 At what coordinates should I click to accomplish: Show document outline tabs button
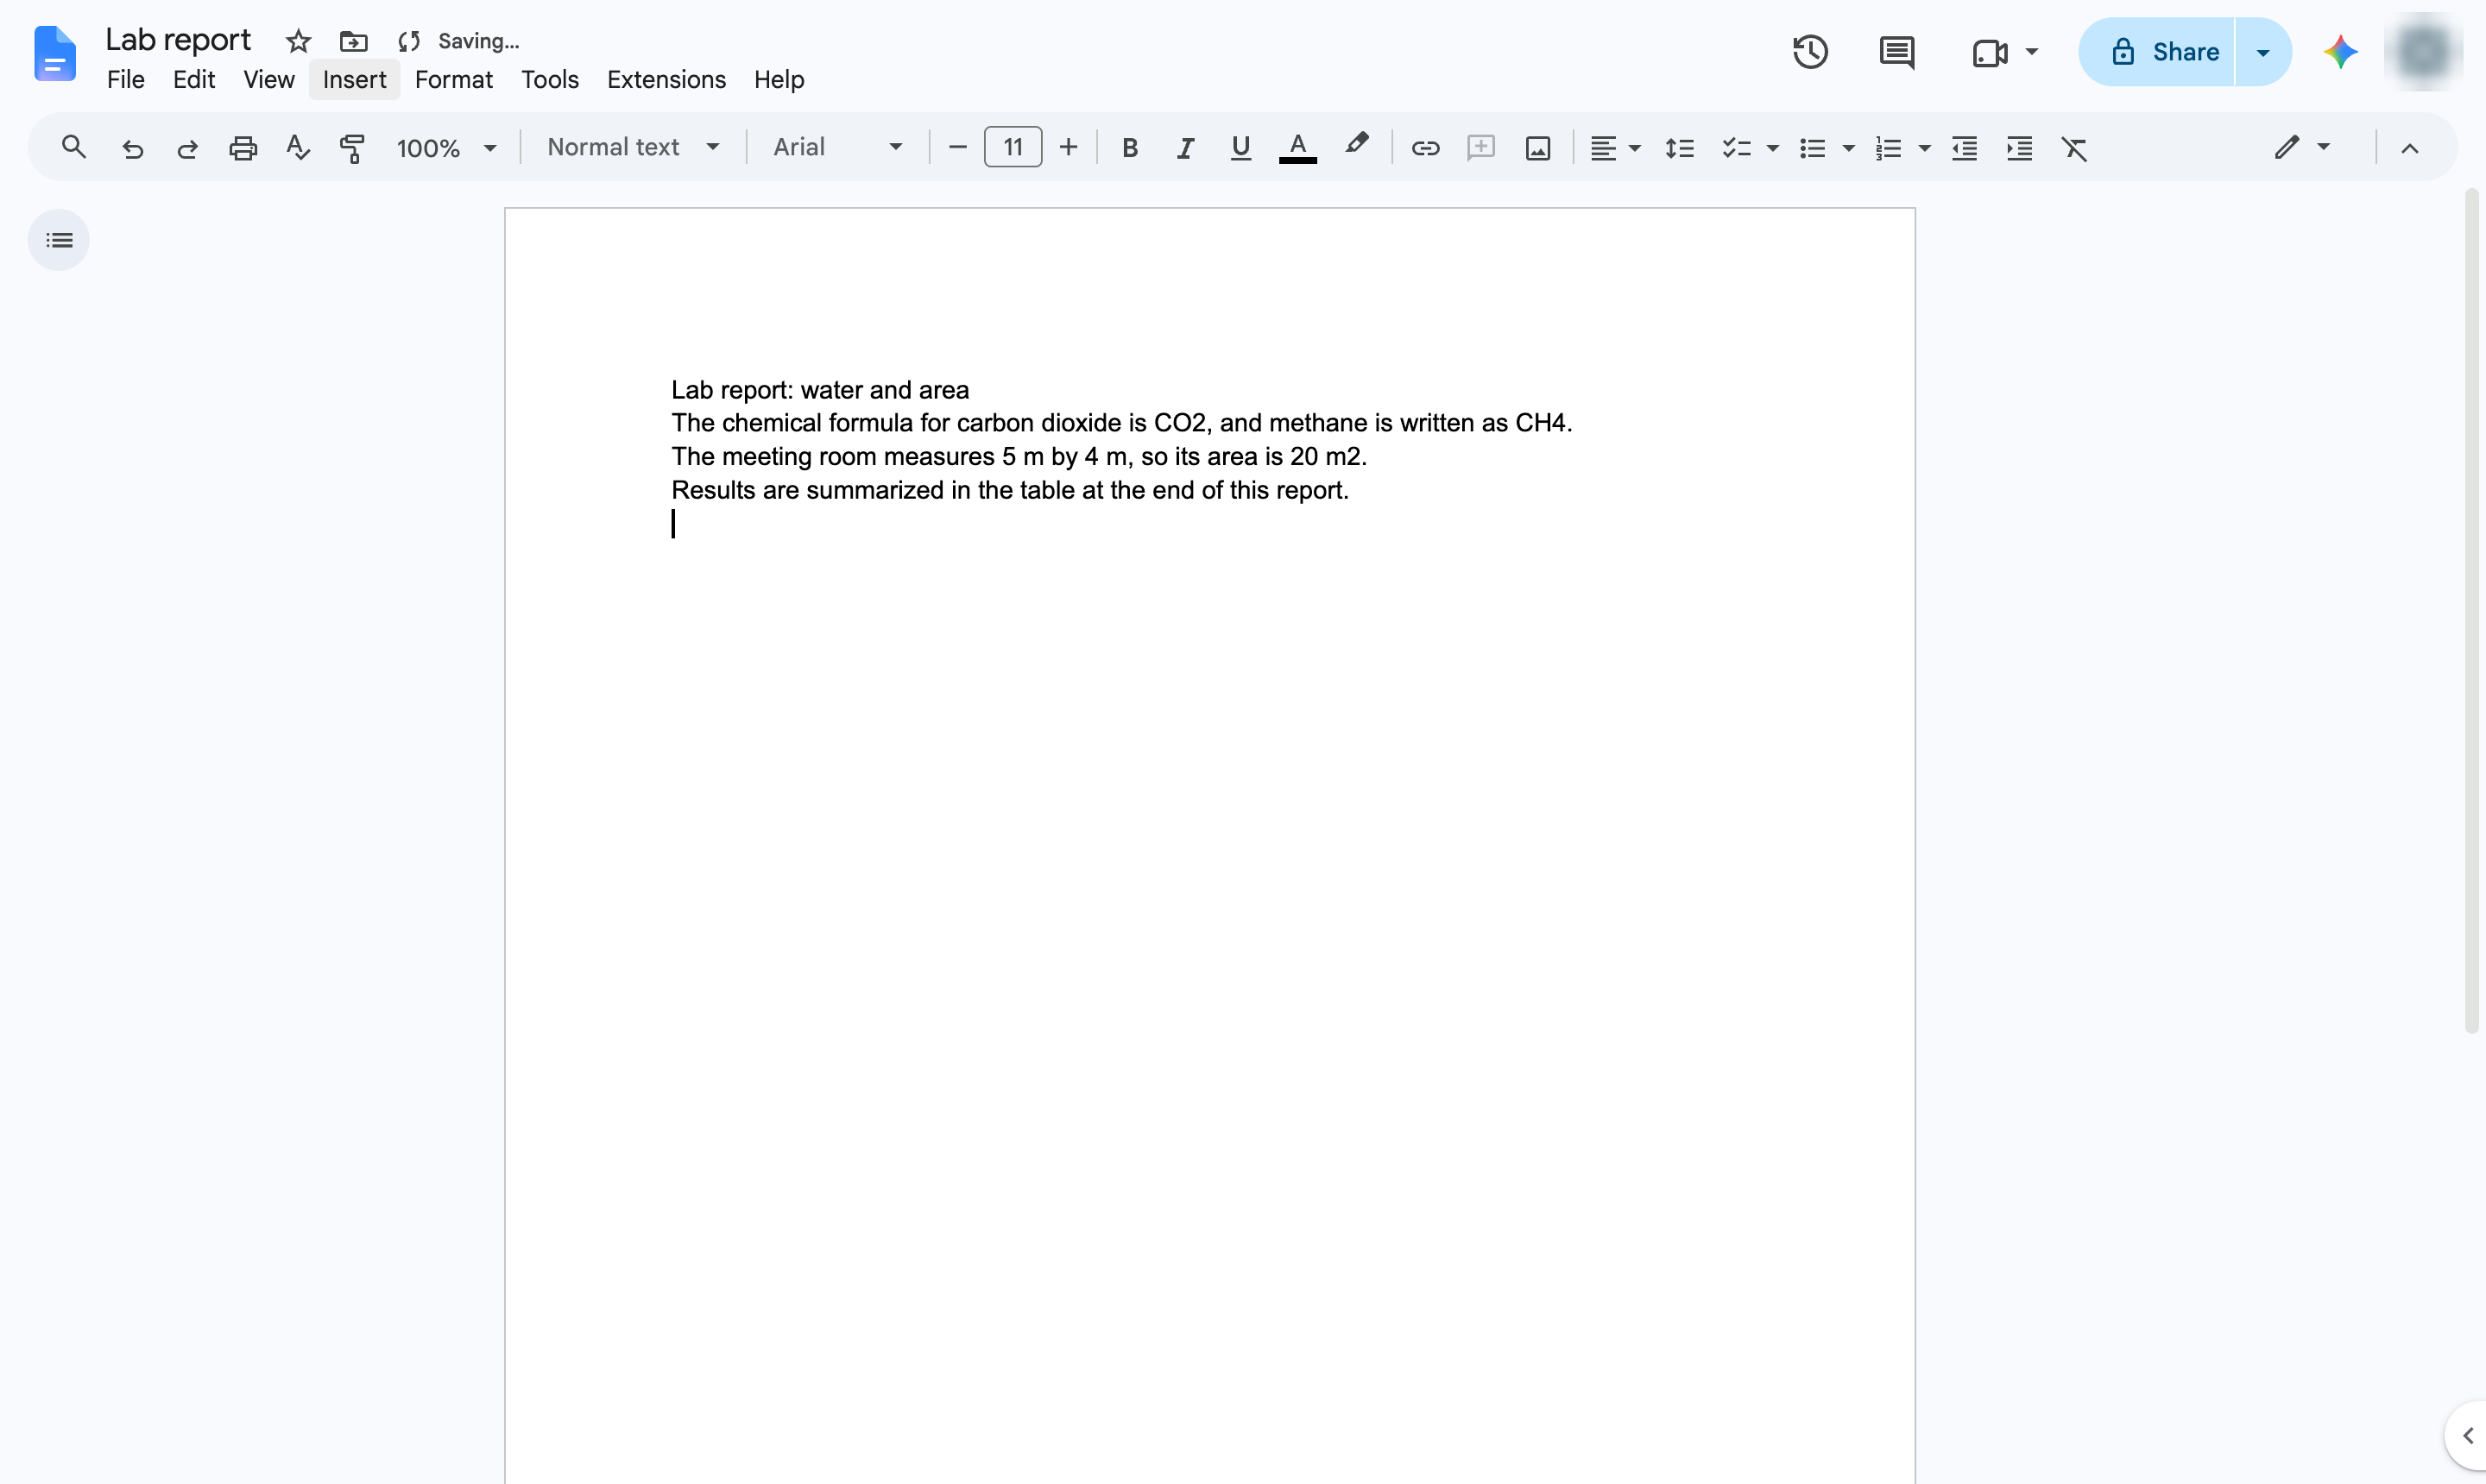click(59, 240)
